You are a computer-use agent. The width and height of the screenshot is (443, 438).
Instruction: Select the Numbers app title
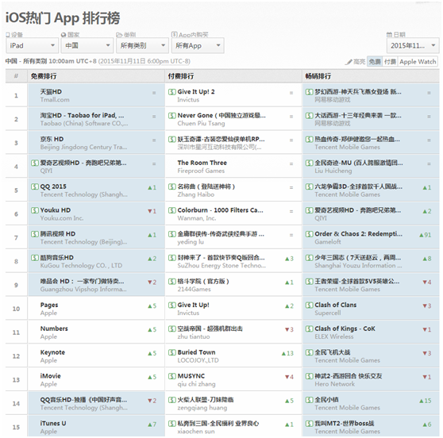tap(54, 328)
